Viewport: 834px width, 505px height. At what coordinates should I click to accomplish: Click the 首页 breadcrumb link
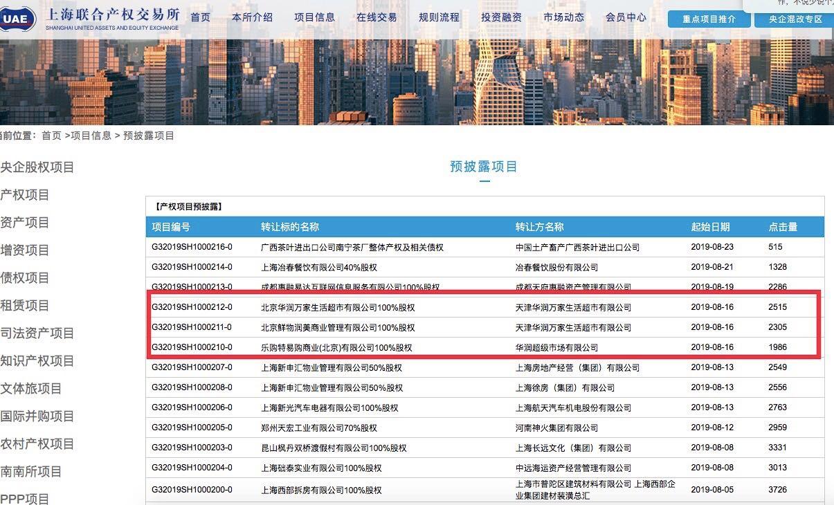51,136
